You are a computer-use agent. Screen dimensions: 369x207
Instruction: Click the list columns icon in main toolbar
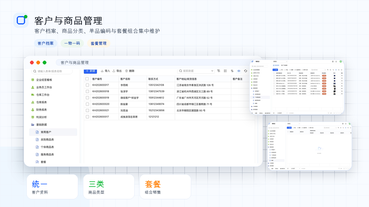tap(225, 71)
